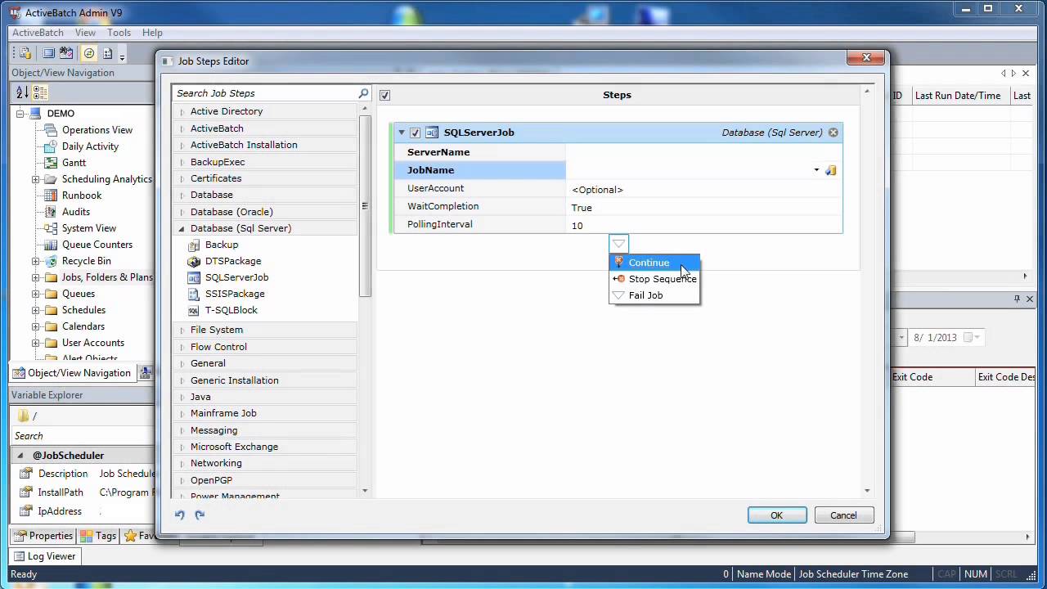Switch to the Tags tab
This screenshot has height=589, width=1047.
pyautogui.click(x=98, y=536)
